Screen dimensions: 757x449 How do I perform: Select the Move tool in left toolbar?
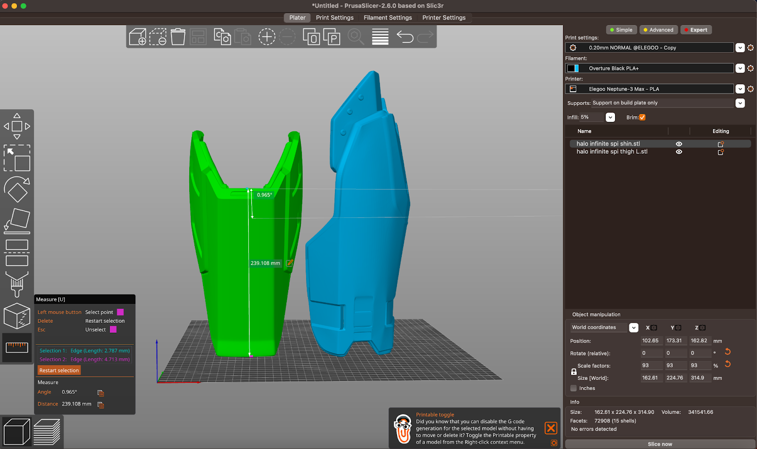click(17, 126)
